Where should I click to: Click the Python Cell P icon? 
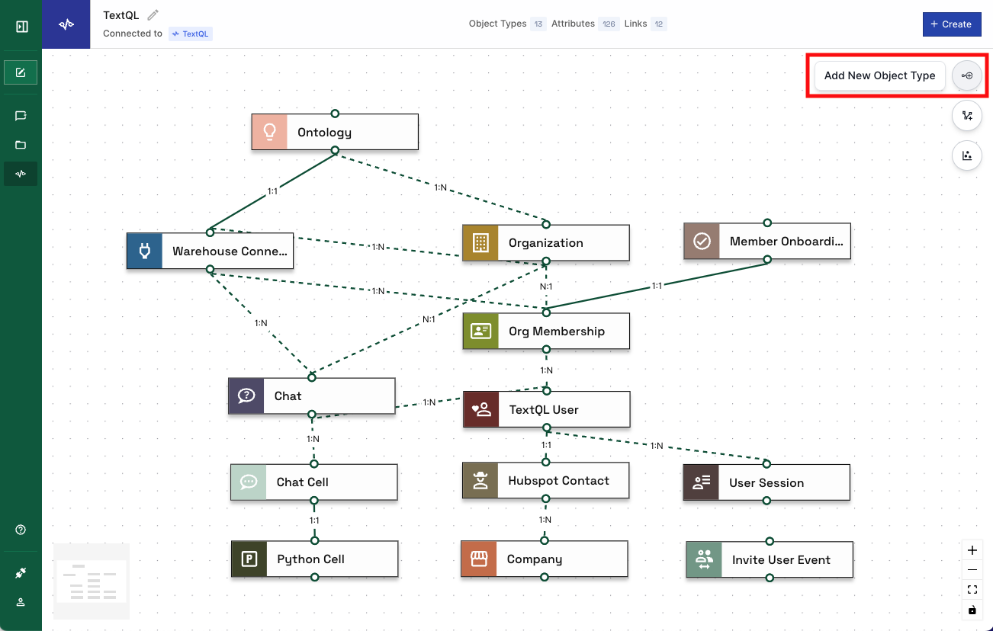pyautogui.click(x=249, y=559)
